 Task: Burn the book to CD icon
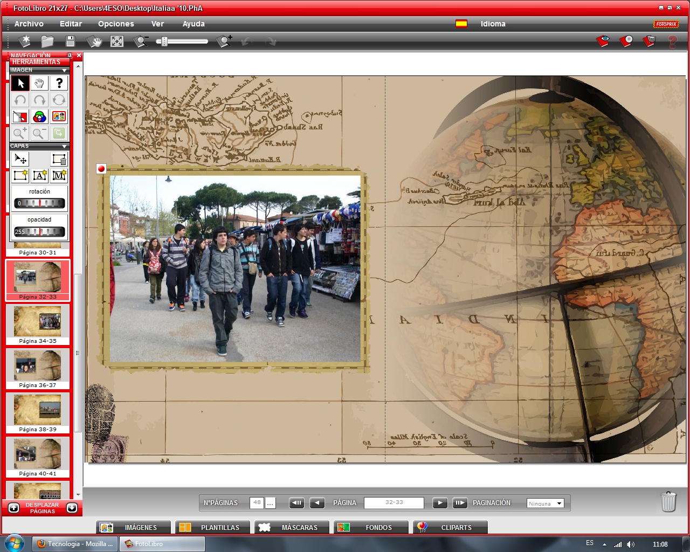click(x=626, y=41)
